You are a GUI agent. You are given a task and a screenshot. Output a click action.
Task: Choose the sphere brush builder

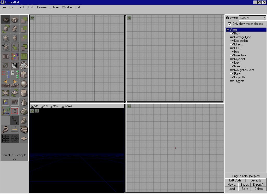click(x=24, y=84)
